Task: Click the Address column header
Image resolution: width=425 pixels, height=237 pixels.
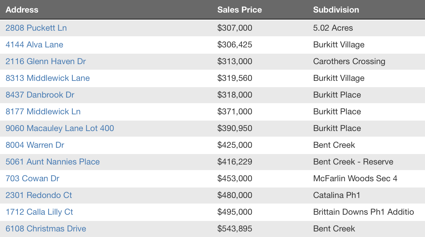Action: tap(22, 10)
